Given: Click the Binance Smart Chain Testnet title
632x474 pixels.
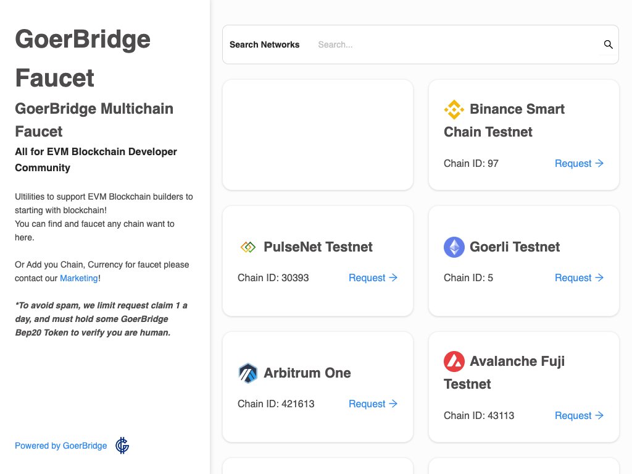Looking at the screenshot, I should pos(504,121).
